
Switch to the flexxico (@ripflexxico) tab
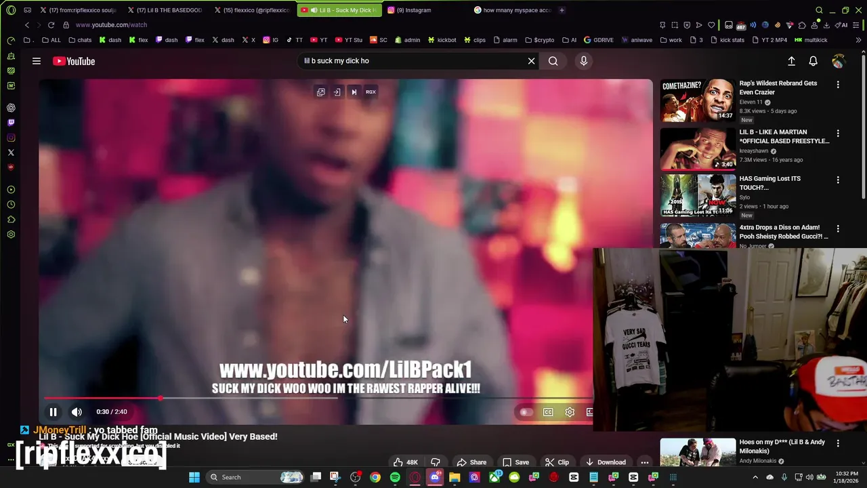(251, 10)
